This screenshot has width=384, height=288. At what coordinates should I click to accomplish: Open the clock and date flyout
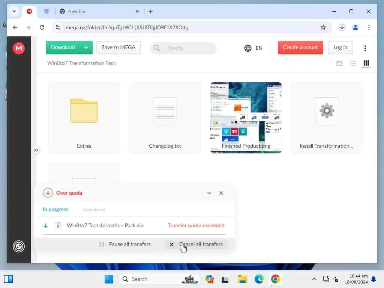356,279
